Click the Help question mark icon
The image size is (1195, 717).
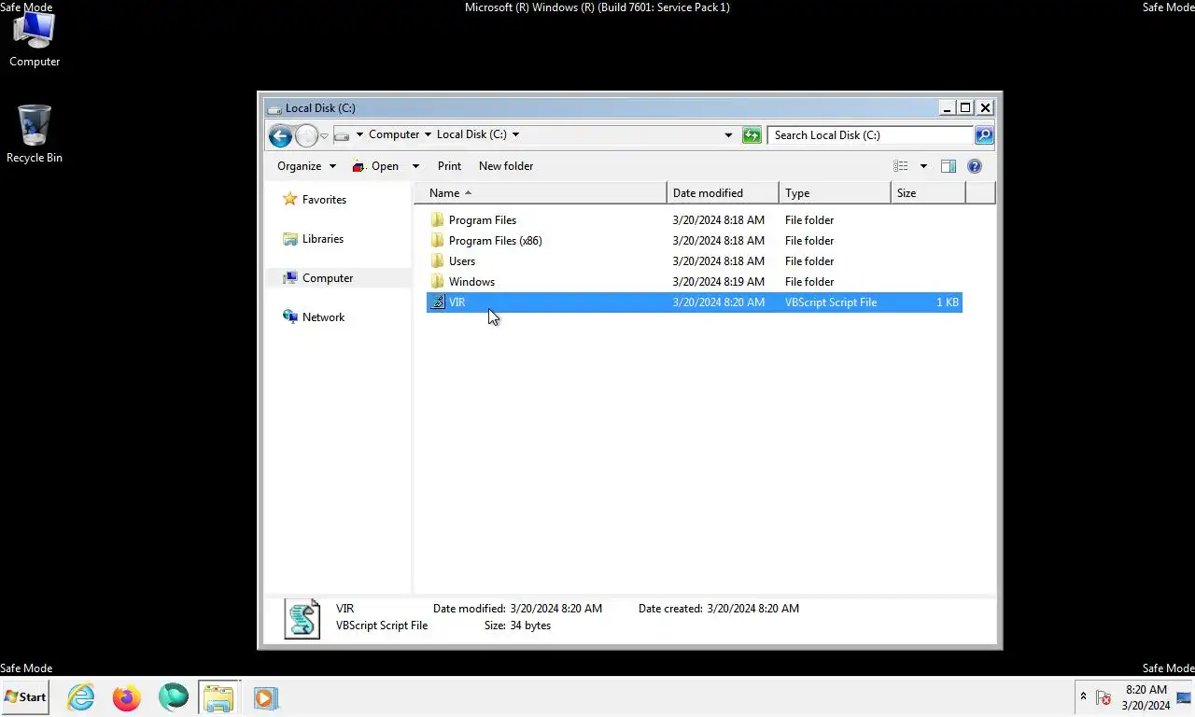coord(975,166)
